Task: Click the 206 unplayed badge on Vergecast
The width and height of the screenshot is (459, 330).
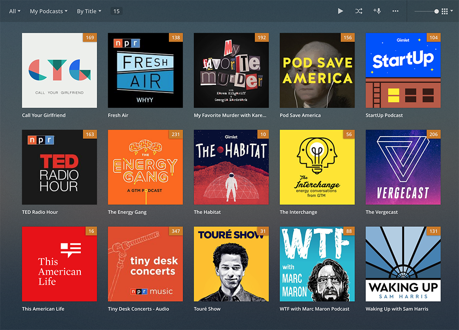Action: [x=434, y=134]
